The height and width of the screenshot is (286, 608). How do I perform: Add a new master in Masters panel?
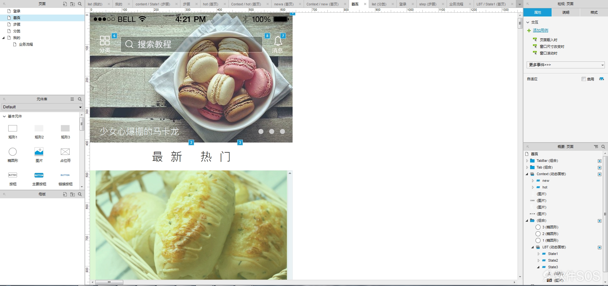[65, 194]
